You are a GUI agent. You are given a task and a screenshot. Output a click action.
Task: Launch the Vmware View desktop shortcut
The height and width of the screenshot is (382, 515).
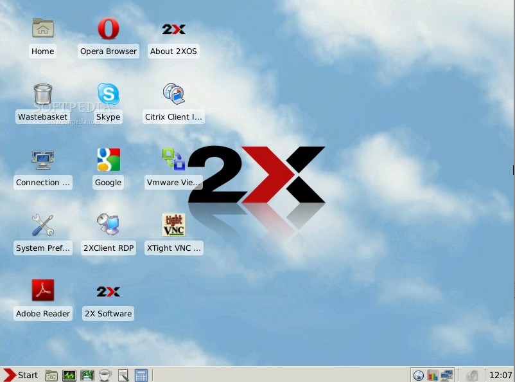[173, 159]
